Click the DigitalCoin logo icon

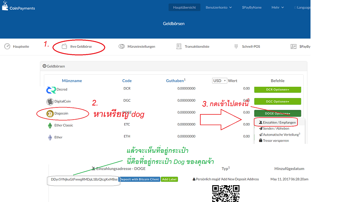point(50,101)
